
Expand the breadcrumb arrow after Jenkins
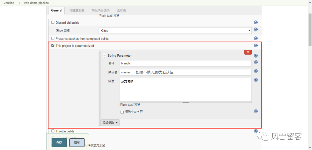click(20, 3)
